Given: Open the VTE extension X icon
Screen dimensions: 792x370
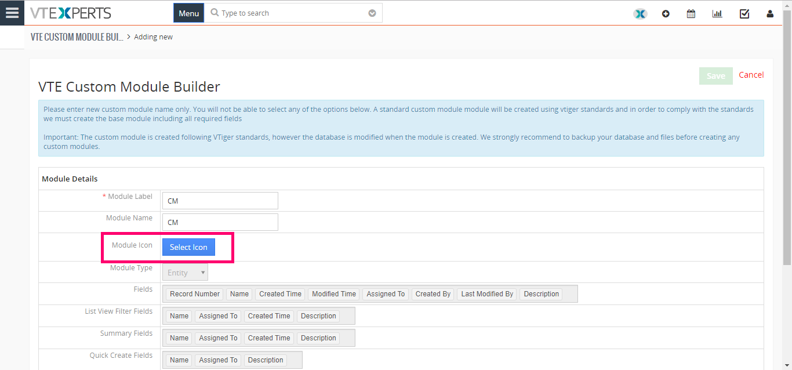Looking at the screenshot, I should pyautogui.click(x=640, y=14).
